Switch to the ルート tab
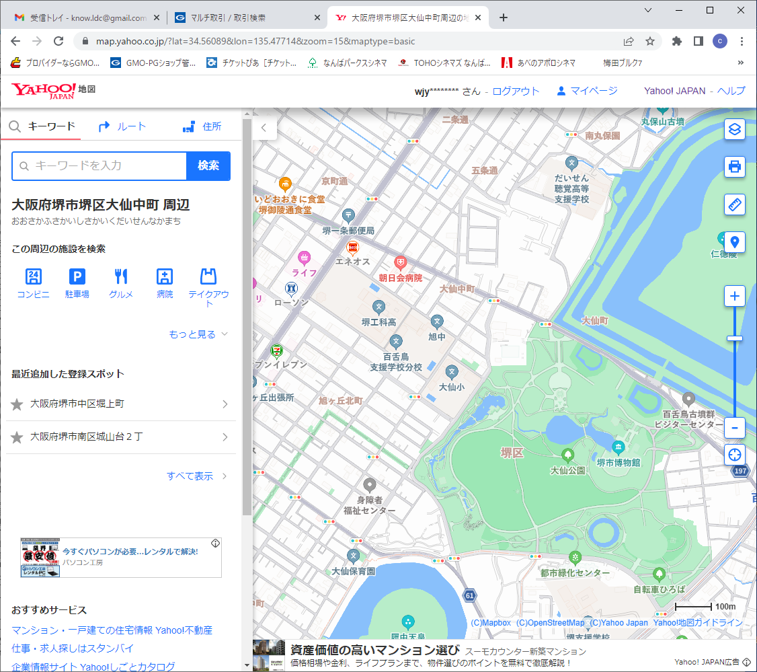The height and width of the screenshot is (672, 757). click(122, 126)
